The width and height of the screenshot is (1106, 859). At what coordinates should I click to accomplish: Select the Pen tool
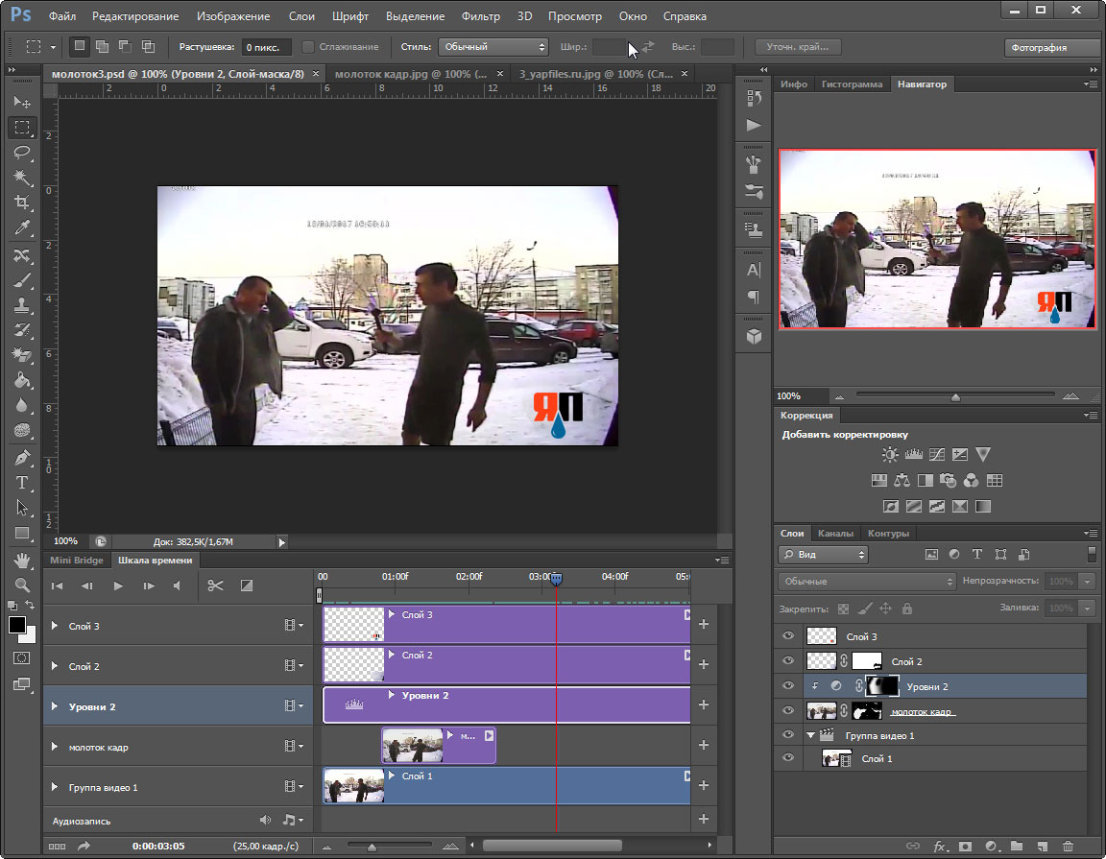tap(22, 457)
